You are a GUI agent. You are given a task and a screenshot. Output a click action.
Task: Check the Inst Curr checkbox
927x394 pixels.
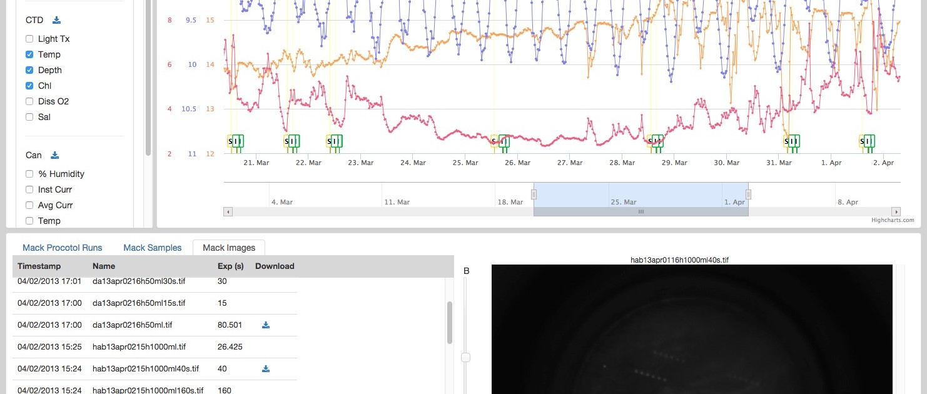coord(29,189)
